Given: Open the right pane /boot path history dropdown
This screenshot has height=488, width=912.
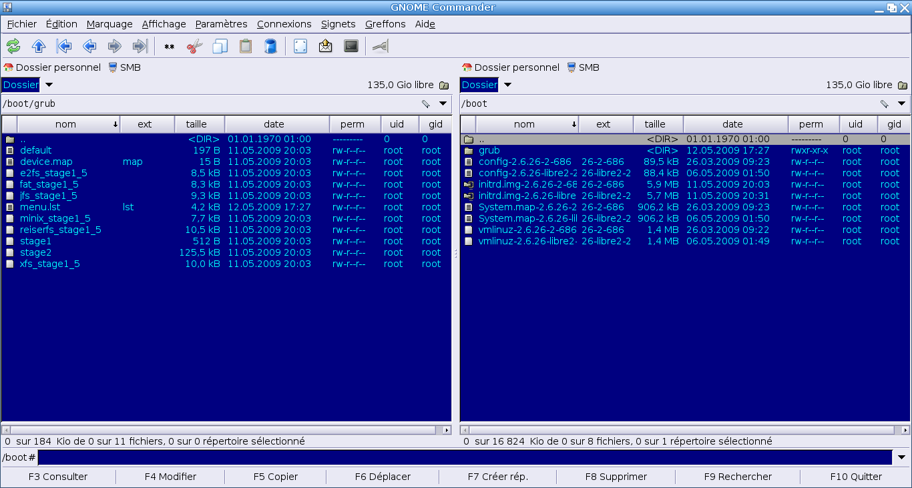Looking at the screenshot, I should pyautogui.click(x=901, y=103).
